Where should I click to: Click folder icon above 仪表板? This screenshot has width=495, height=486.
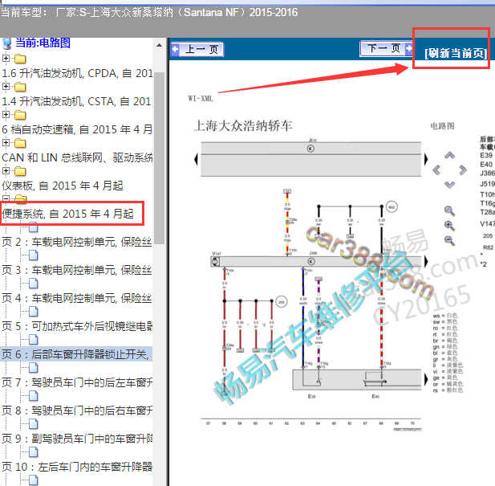point(20,171)
